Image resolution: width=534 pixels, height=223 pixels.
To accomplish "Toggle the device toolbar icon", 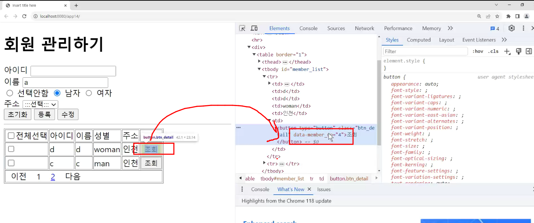I will [x=254, y=28].
